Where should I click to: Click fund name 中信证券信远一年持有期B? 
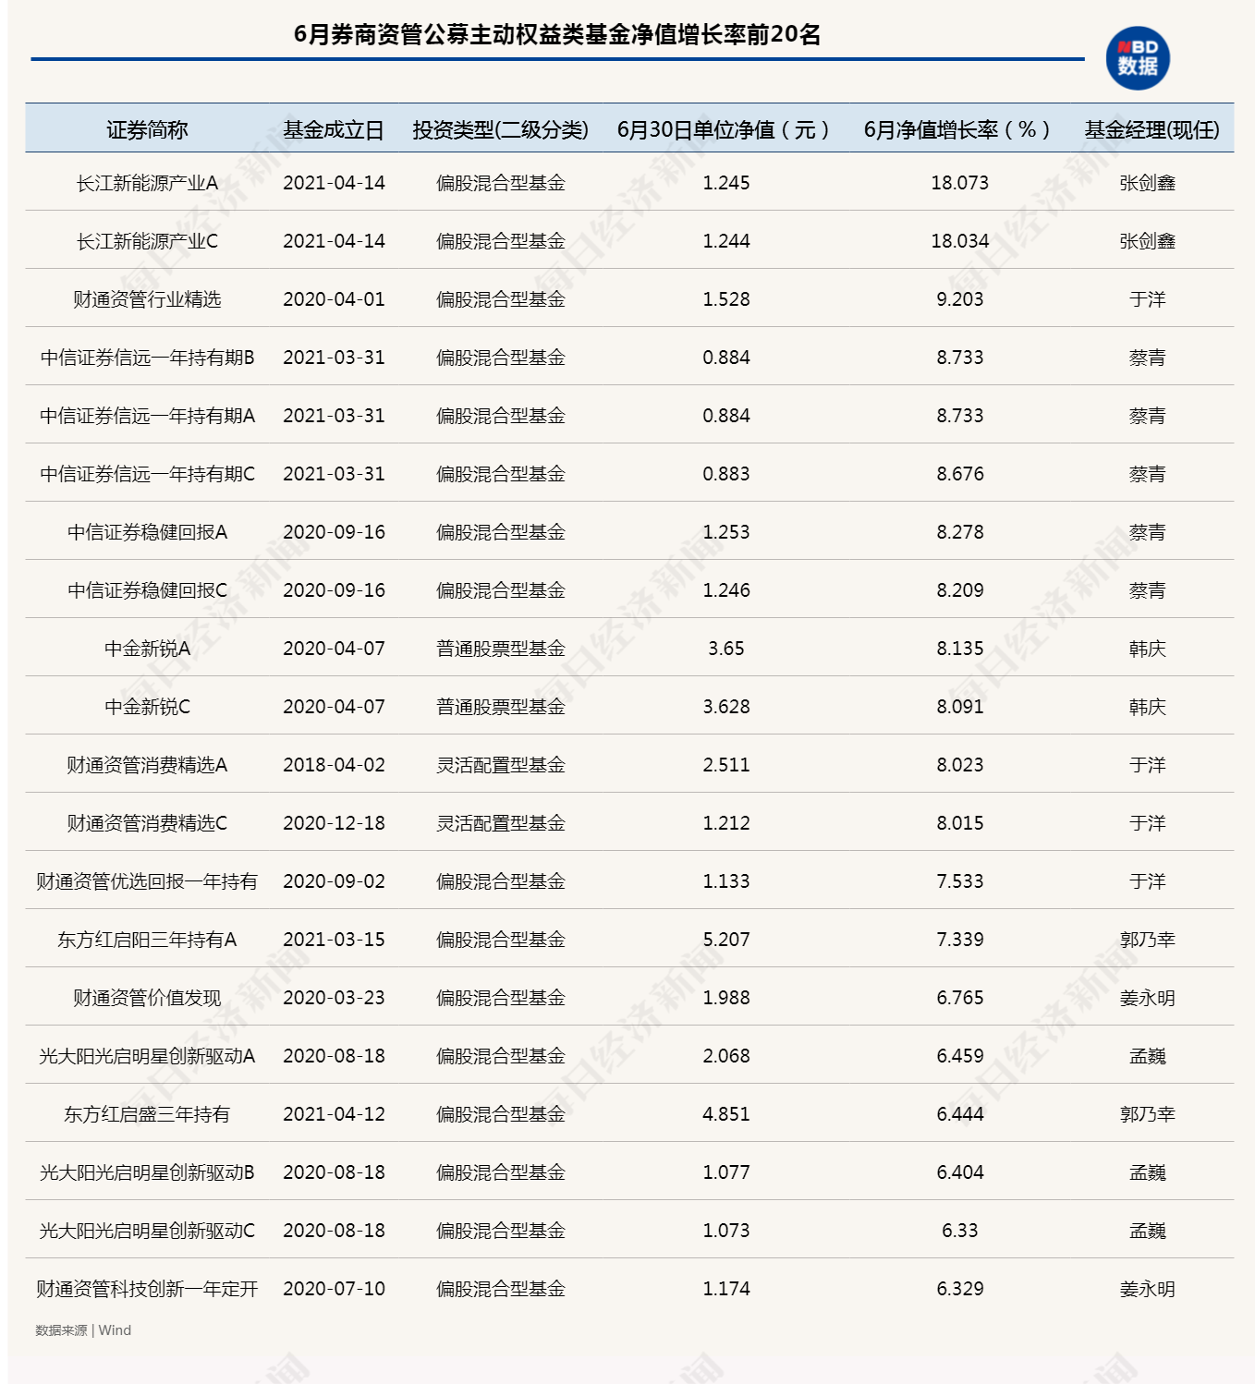(147, 358)
